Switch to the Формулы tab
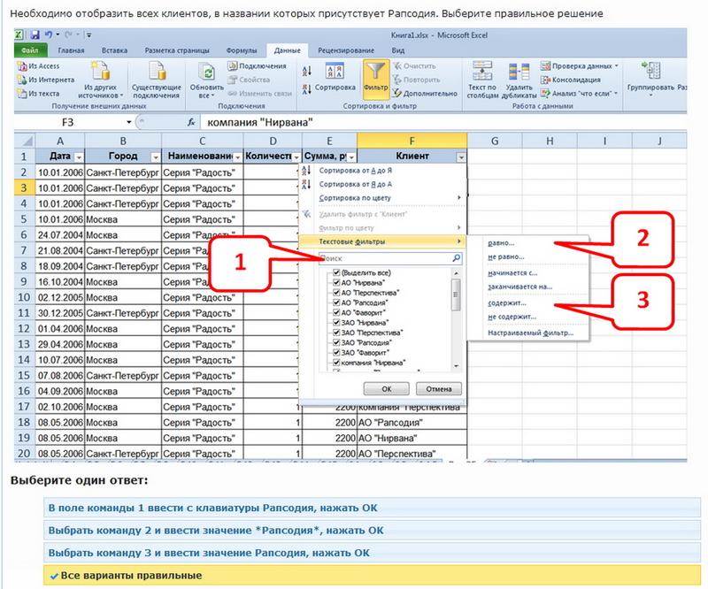The width and height of the screenshot is (708, 589). [241, 50]
